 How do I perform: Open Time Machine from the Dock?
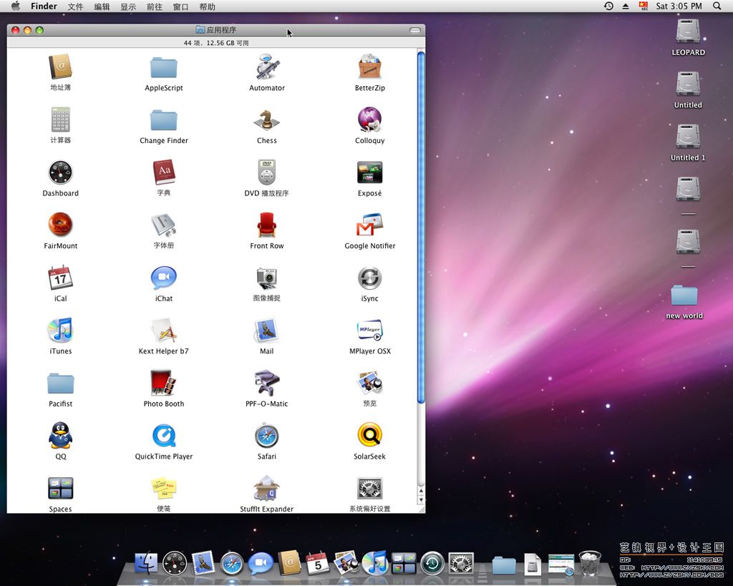[x=432, y=563]
